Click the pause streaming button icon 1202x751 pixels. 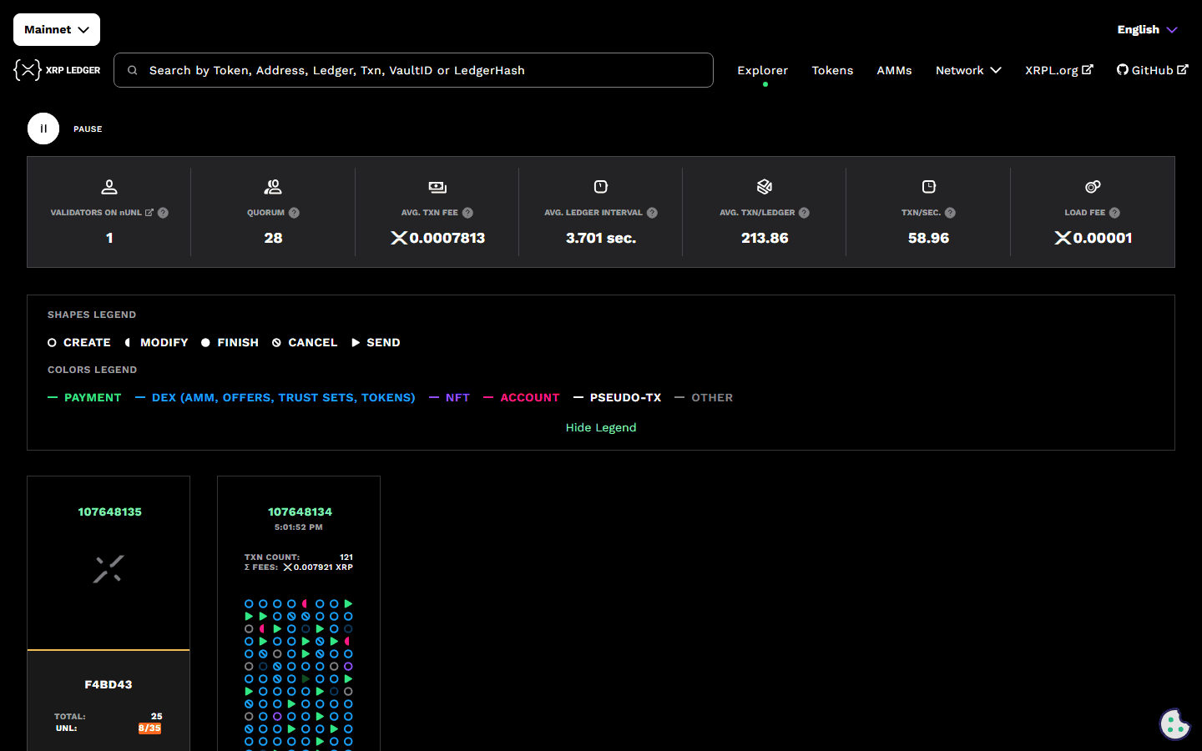point(43,129)
